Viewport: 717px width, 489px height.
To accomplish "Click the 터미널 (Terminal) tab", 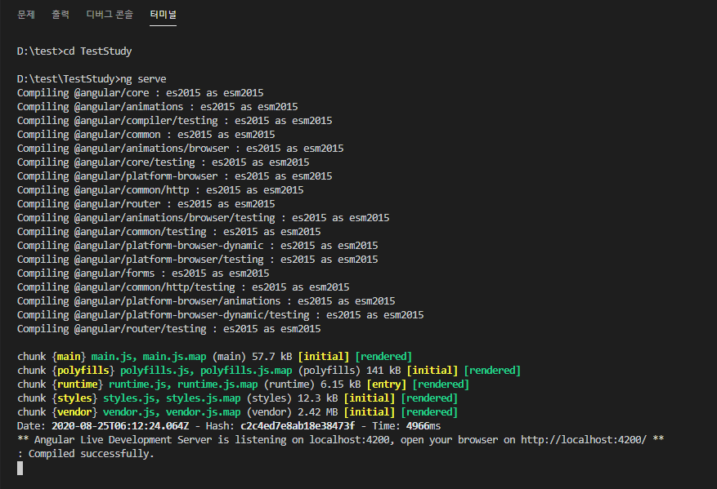I will (163, 15).
